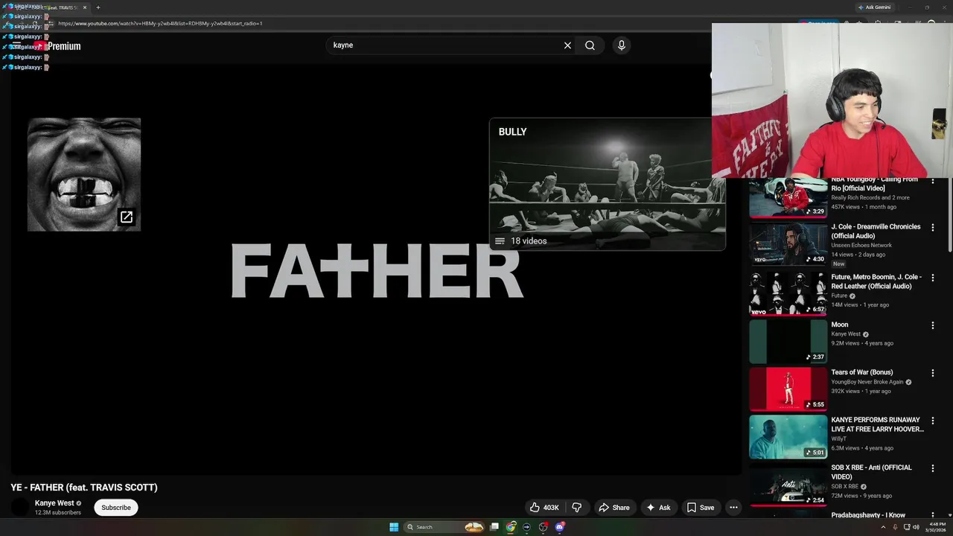This screenshot has height=536, width=953.
Task: Open options menu for Tears of War
Action: pos(932,373)
